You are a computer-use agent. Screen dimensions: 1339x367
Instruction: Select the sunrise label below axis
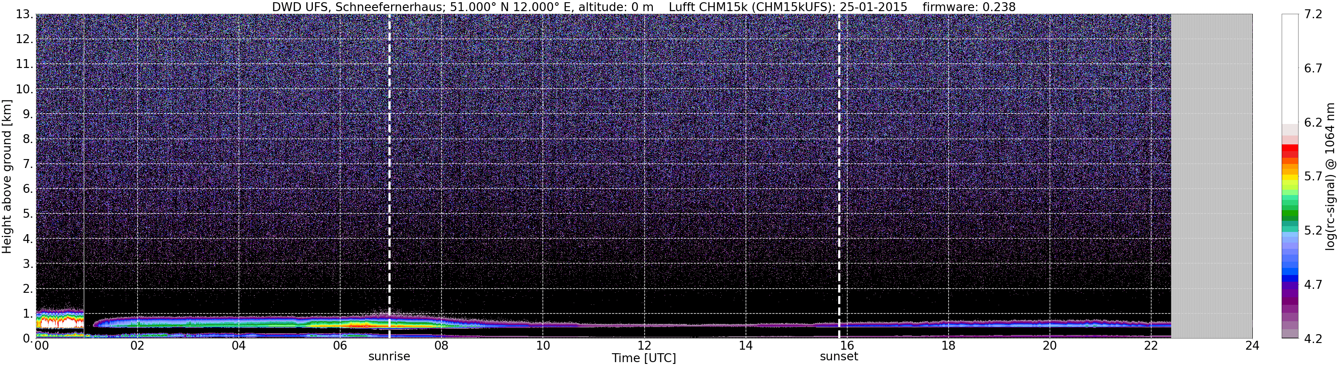[x=389, y=357]
